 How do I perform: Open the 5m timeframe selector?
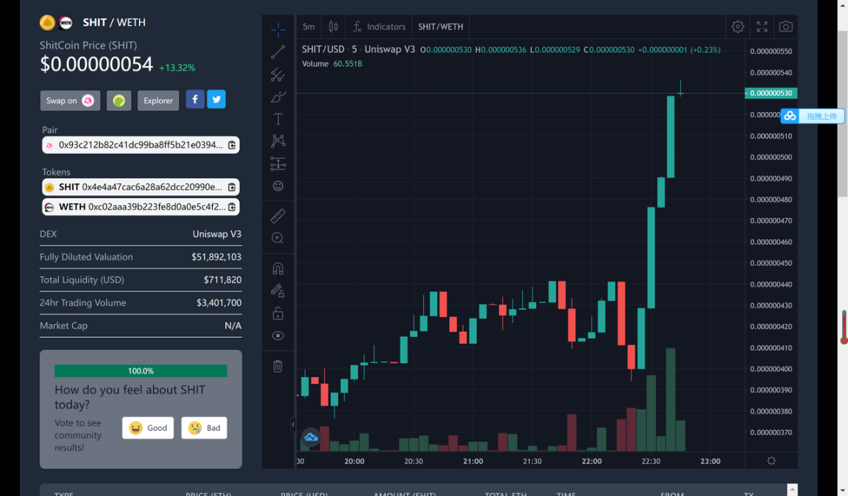[x=308, y=26]
